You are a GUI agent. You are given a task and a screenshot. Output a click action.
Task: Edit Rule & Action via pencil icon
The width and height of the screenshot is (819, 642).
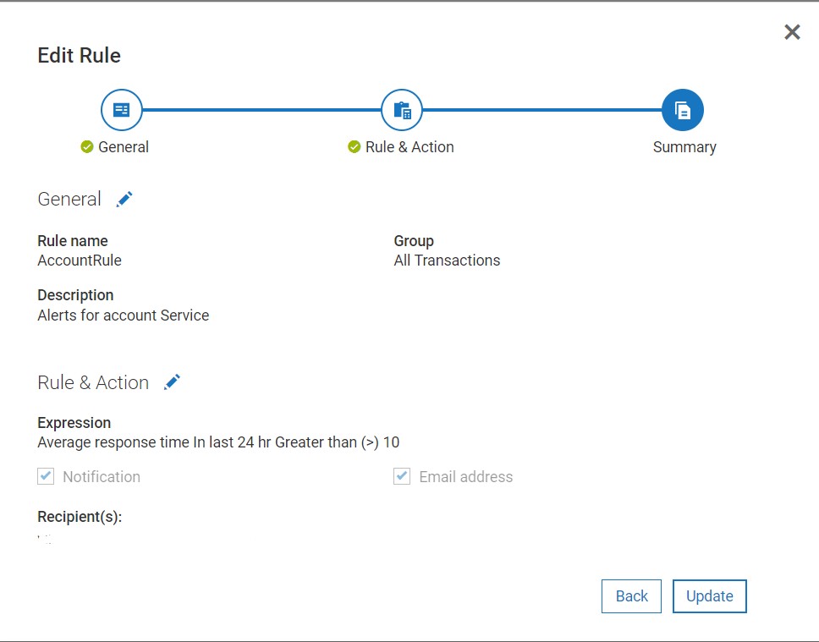tap(172, 382)
